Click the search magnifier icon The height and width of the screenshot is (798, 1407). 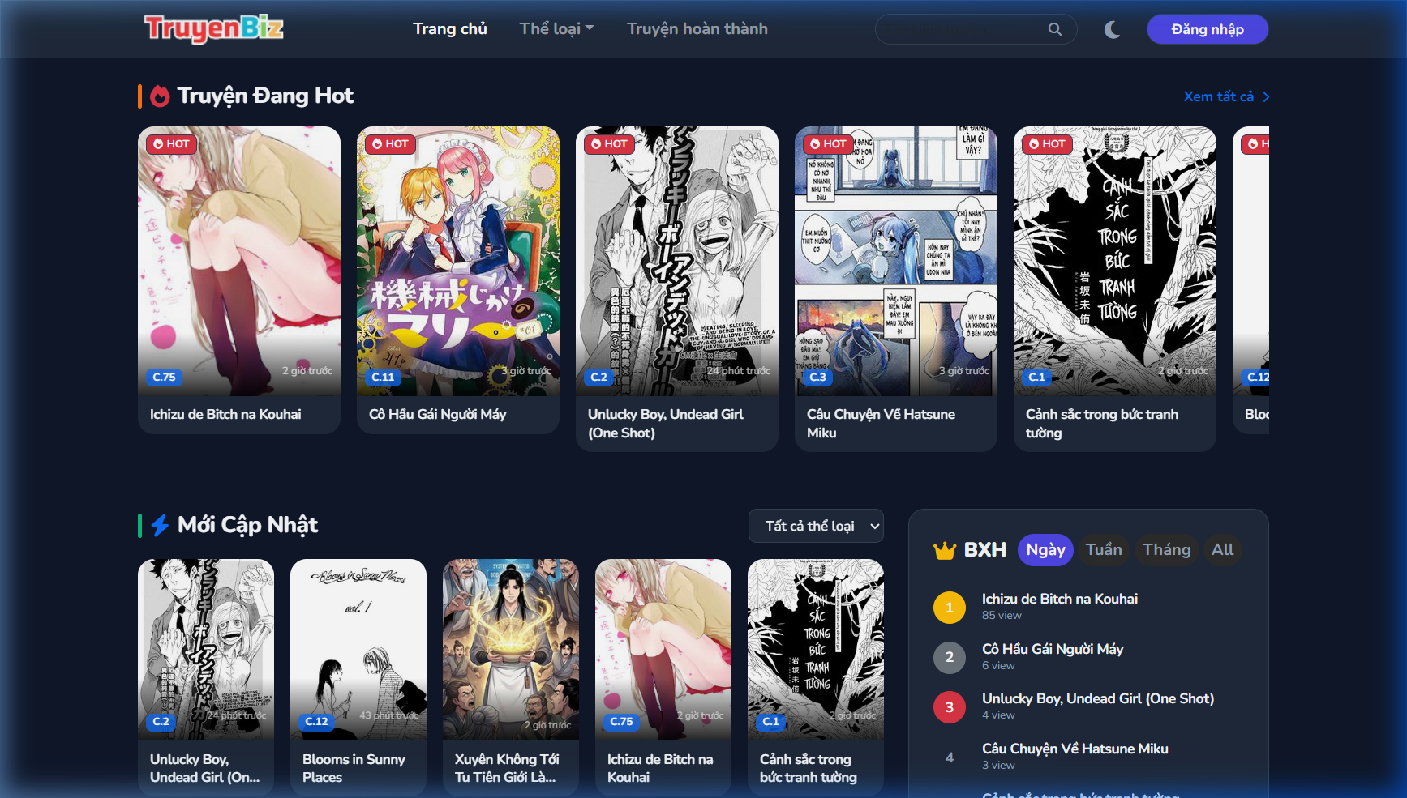point(1054,29)
